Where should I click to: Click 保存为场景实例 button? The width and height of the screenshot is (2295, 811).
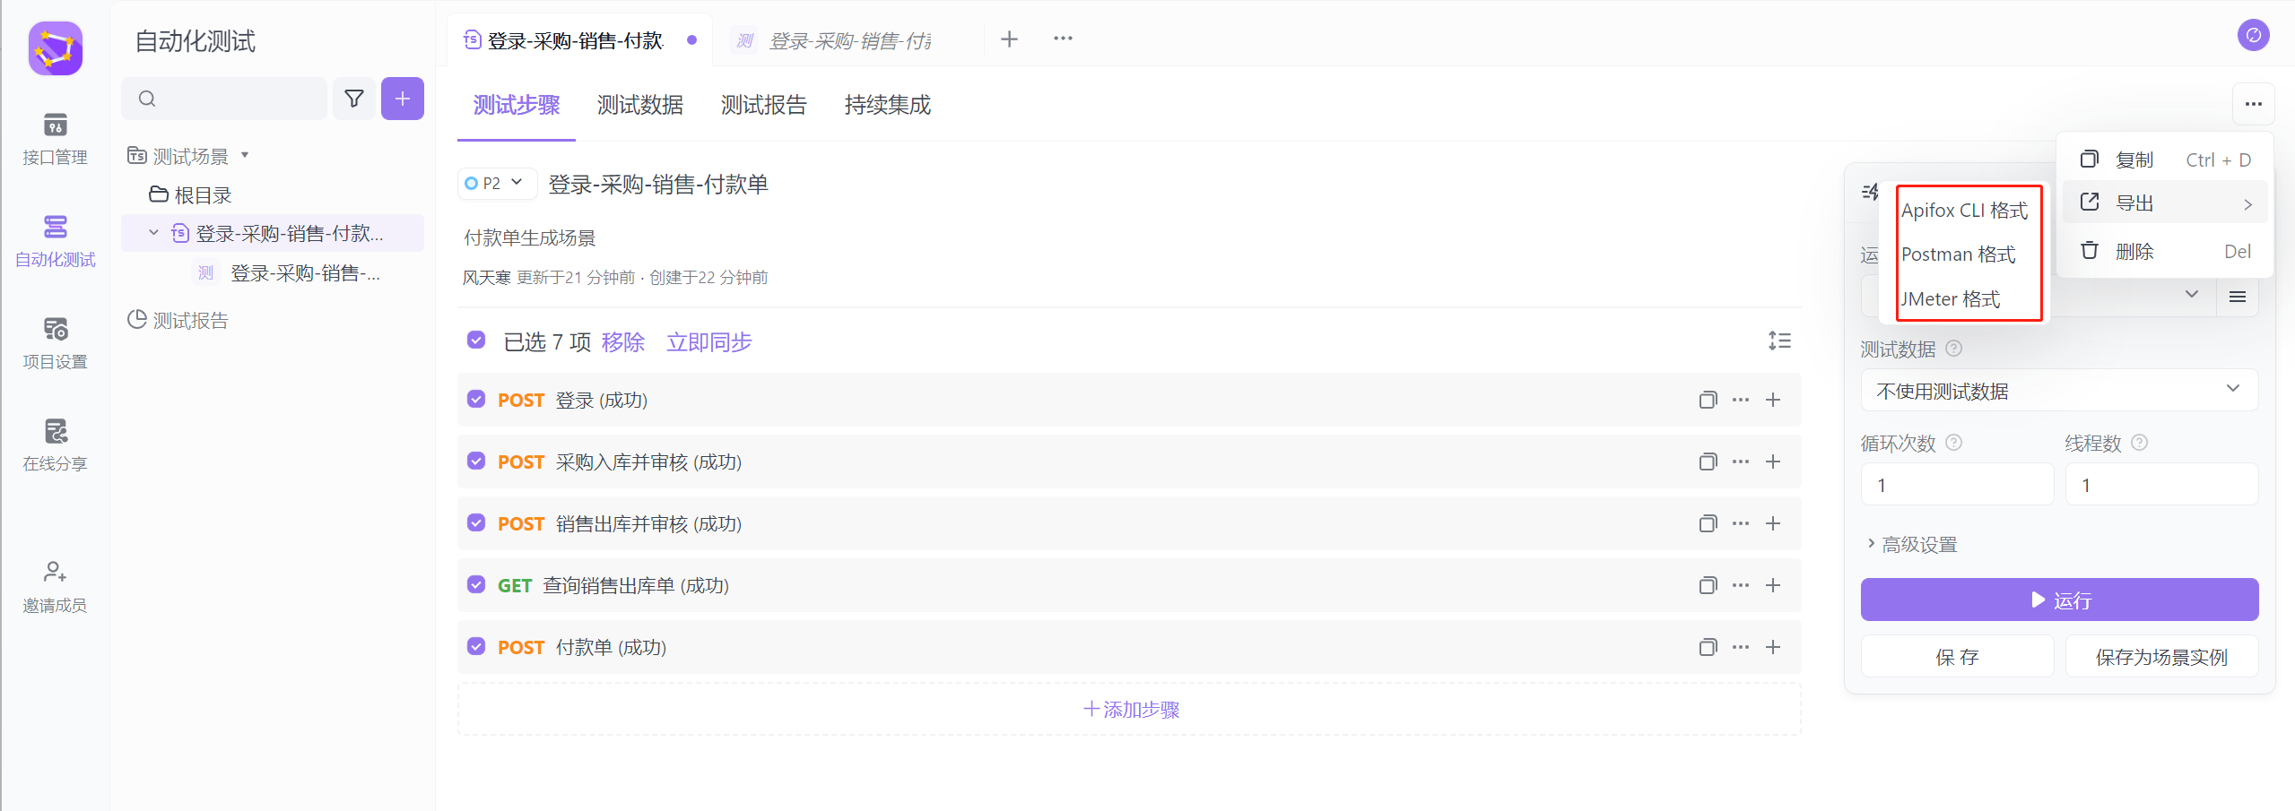pos(2161,657)
